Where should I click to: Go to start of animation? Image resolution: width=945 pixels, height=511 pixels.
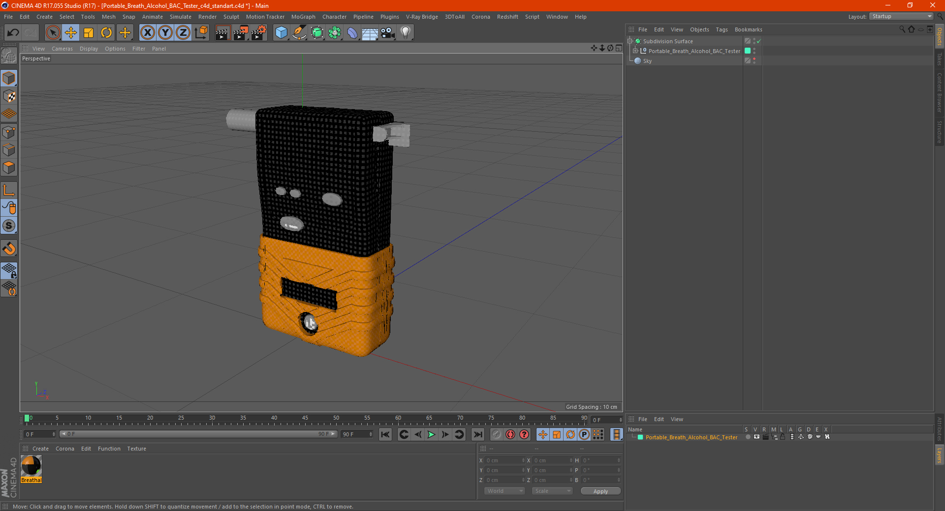(385, 434)
